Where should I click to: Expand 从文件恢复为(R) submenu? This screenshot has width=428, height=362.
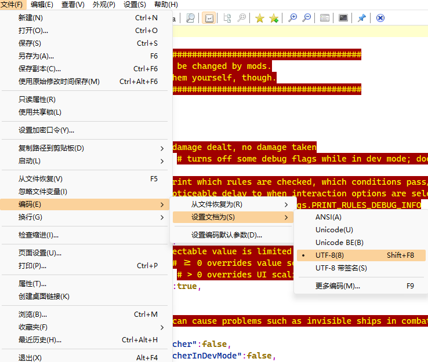pyautogui.click(x=233, y=204)
